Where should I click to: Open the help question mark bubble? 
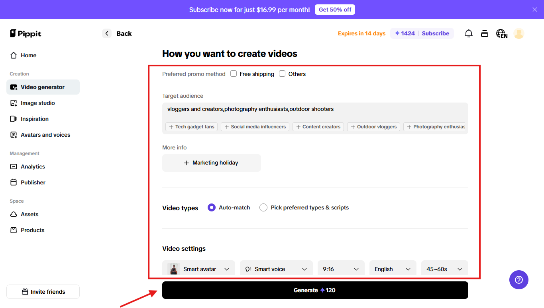point(518,280)
